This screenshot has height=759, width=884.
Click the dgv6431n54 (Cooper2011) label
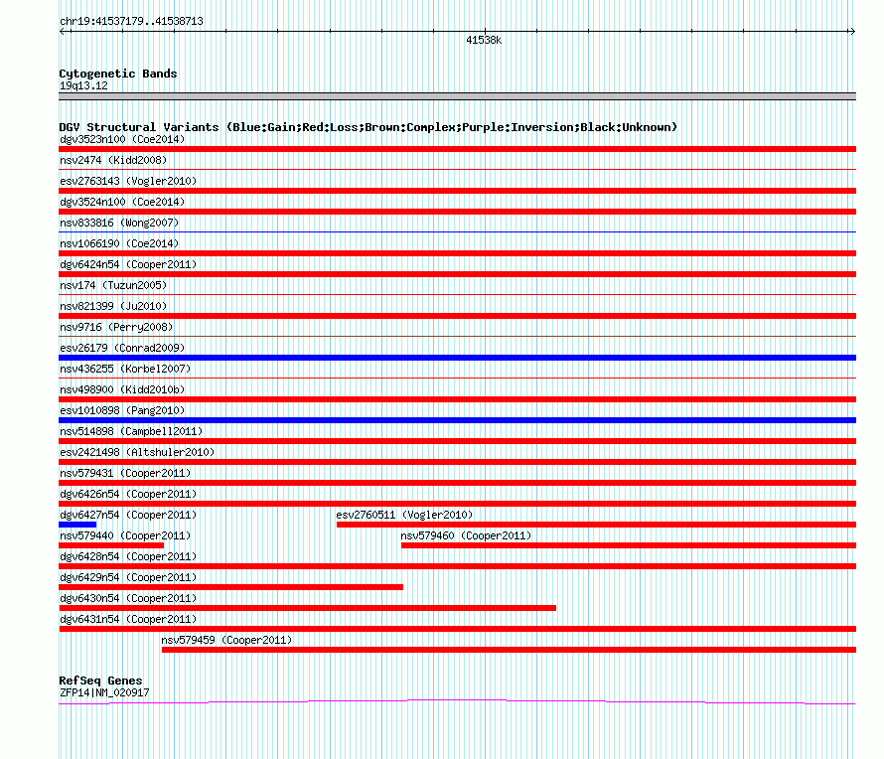point(128,619)
